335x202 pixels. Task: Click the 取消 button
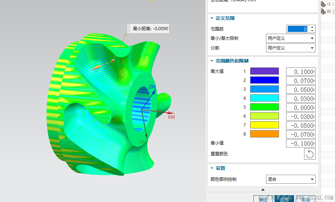point(306,199)
